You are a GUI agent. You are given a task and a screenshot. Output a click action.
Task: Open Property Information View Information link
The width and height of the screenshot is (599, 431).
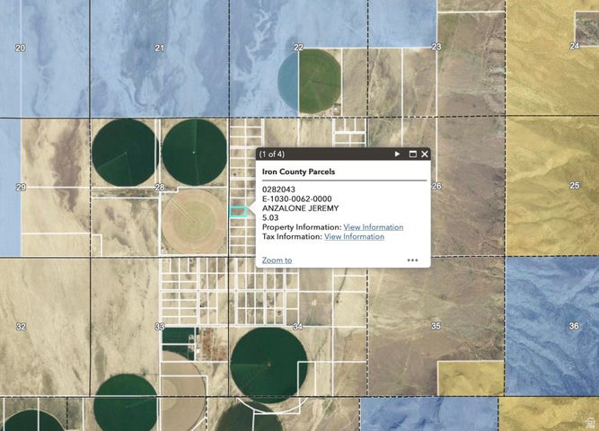[373, 227]
